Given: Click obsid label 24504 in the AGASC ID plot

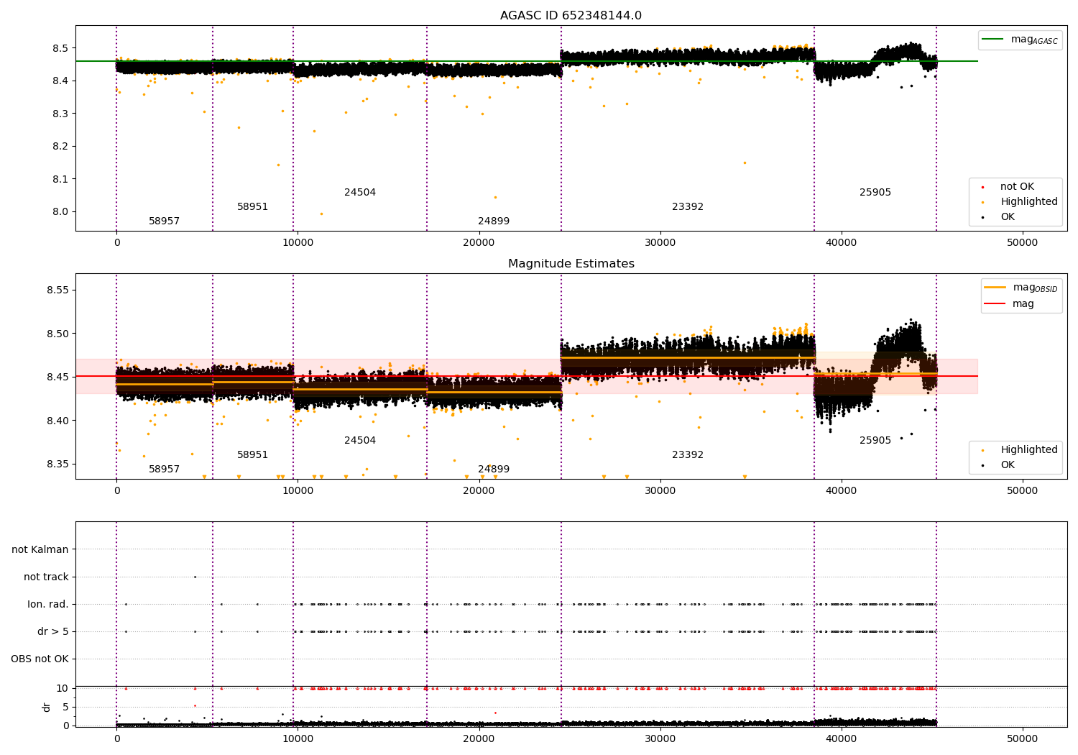Looking at the screenshot, I should (360, 193).
